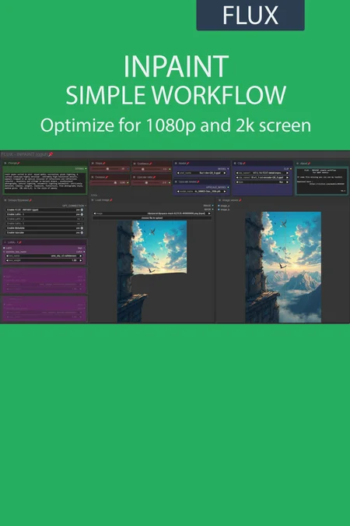Click the Model node's pin icon
This screenshot has height=526, width=350.
(x=188, y=164)
